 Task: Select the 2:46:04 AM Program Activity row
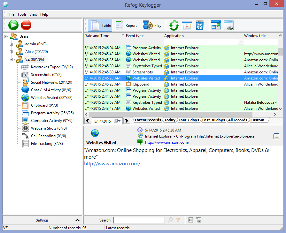coord(181,48)
